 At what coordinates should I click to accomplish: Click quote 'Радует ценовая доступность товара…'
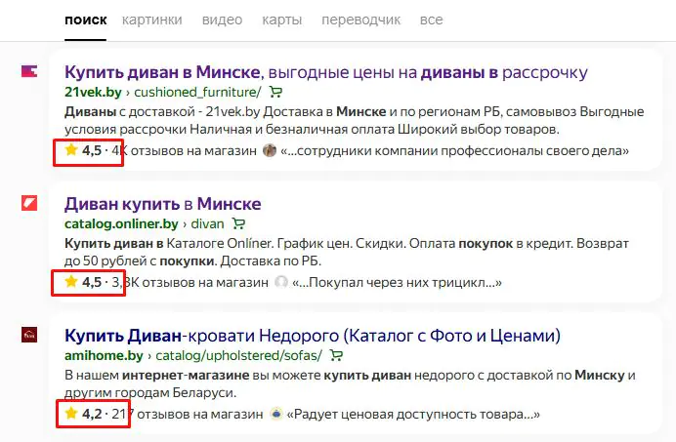(413, 415)
